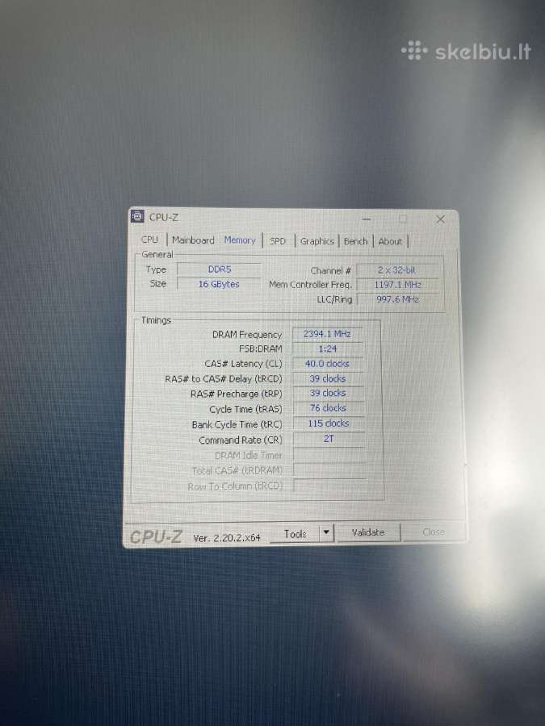Click the Bank Cycle Time (tRC) label
The width and height of the screenshot is (545, 726).
237,424
